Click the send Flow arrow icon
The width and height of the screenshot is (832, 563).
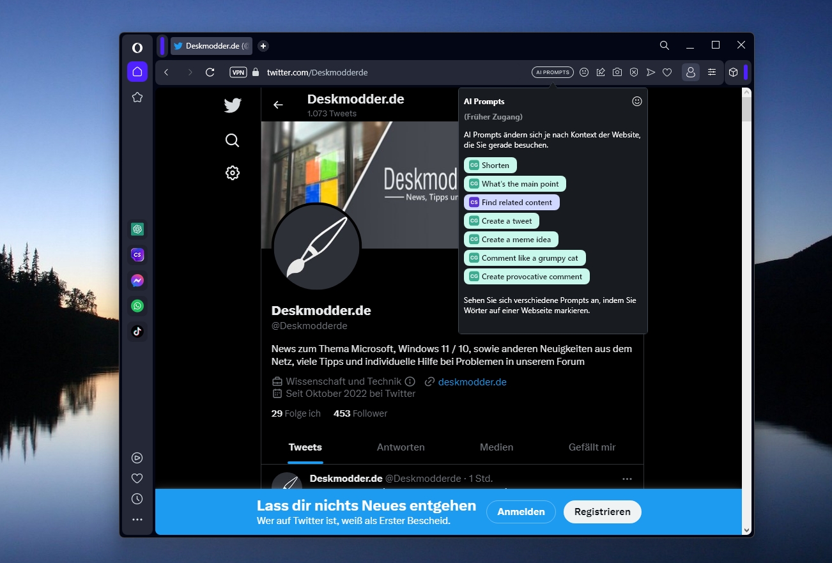coord(651,72)
